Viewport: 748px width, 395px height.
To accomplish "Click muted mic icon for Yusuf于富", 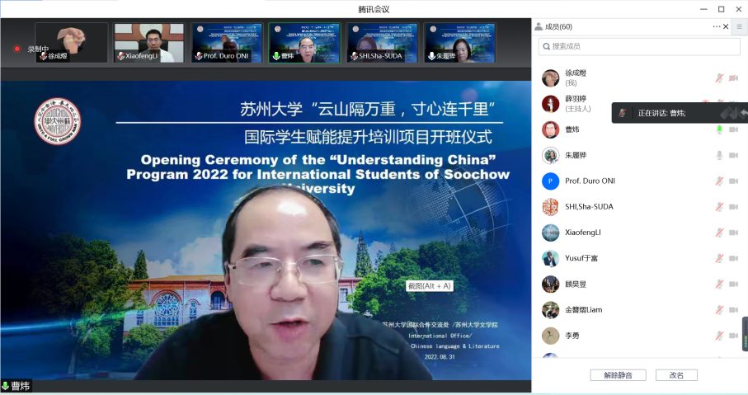I will tap(719, 258).
